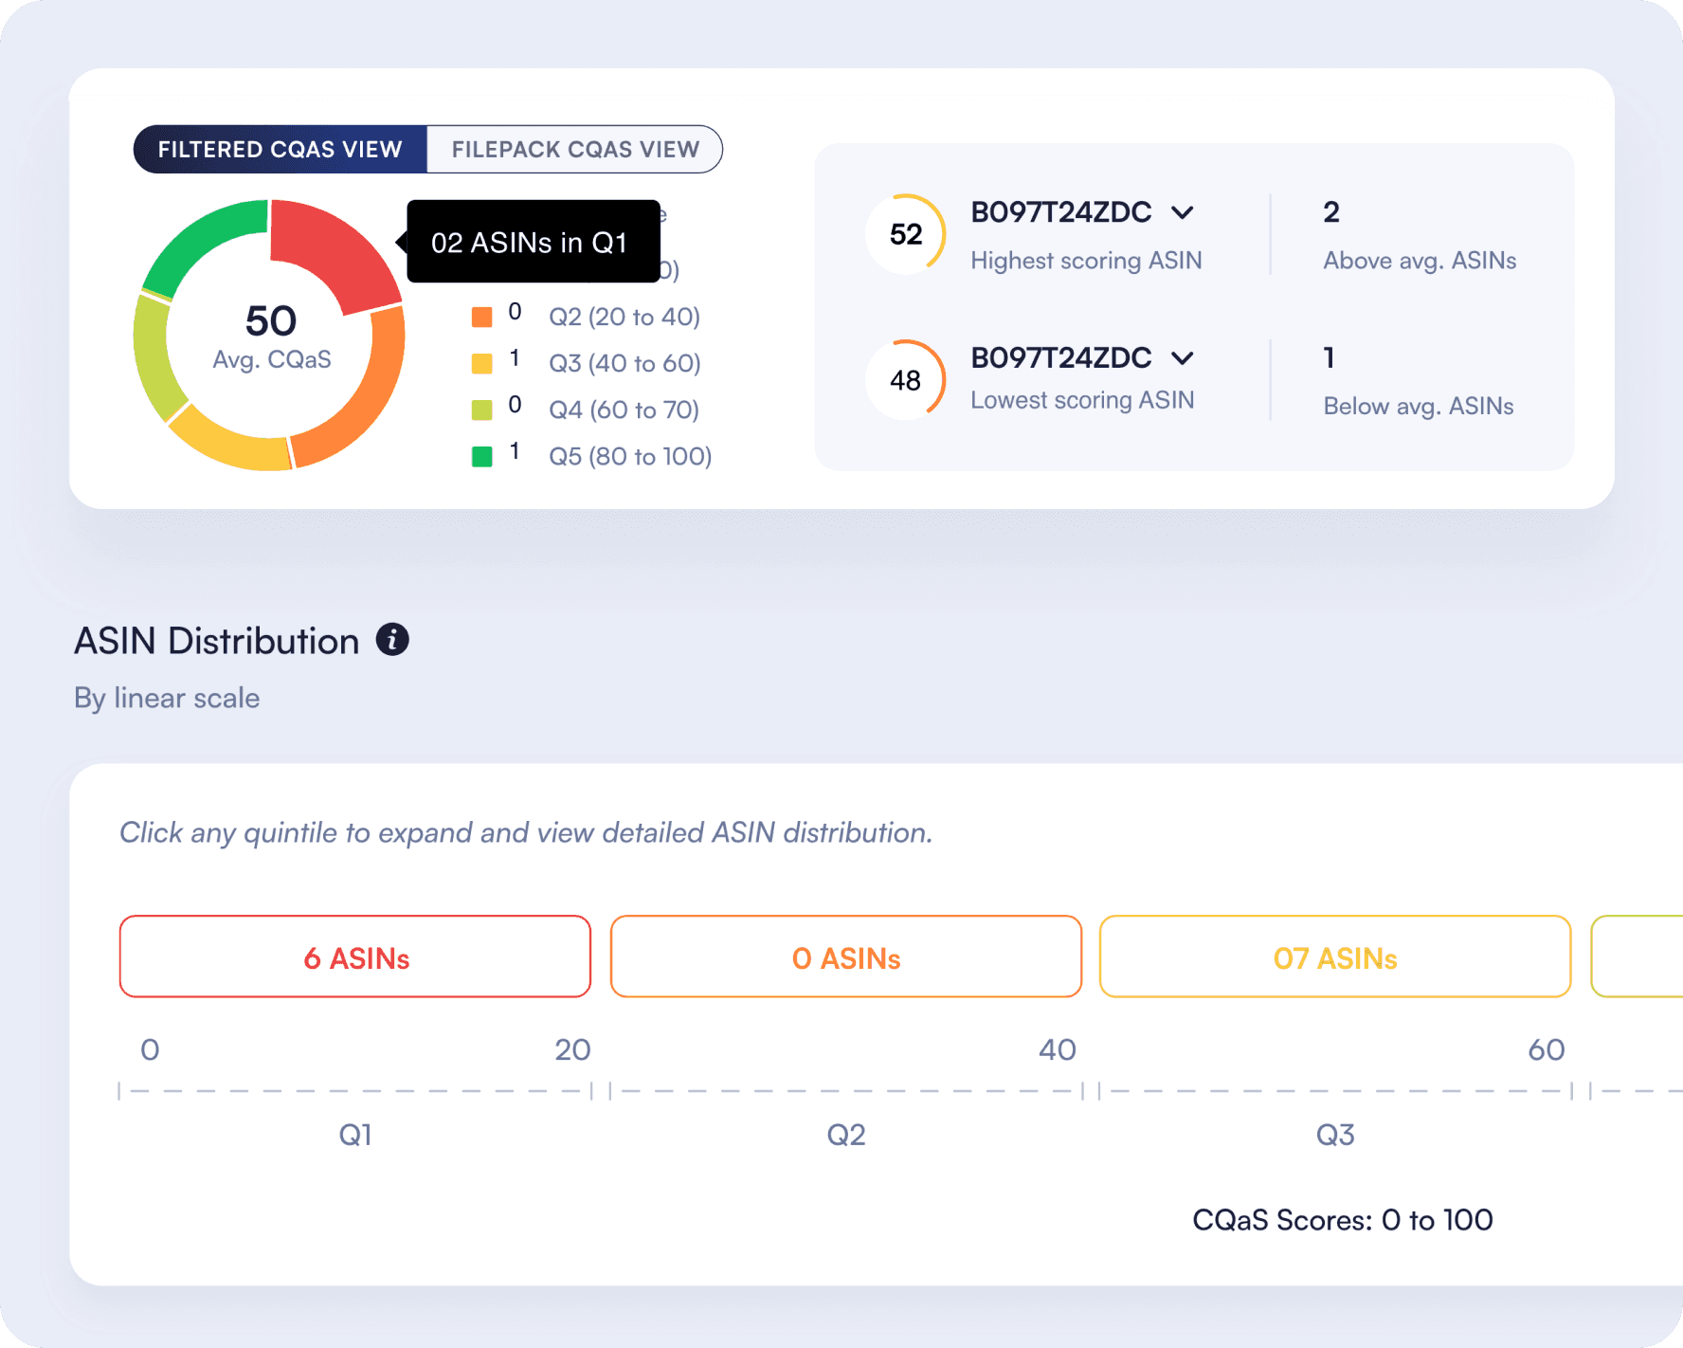Viewport: 1683px width, 1348px height.
Task: Open the ASIN Distribution info icon
Action: pos(392,640)
